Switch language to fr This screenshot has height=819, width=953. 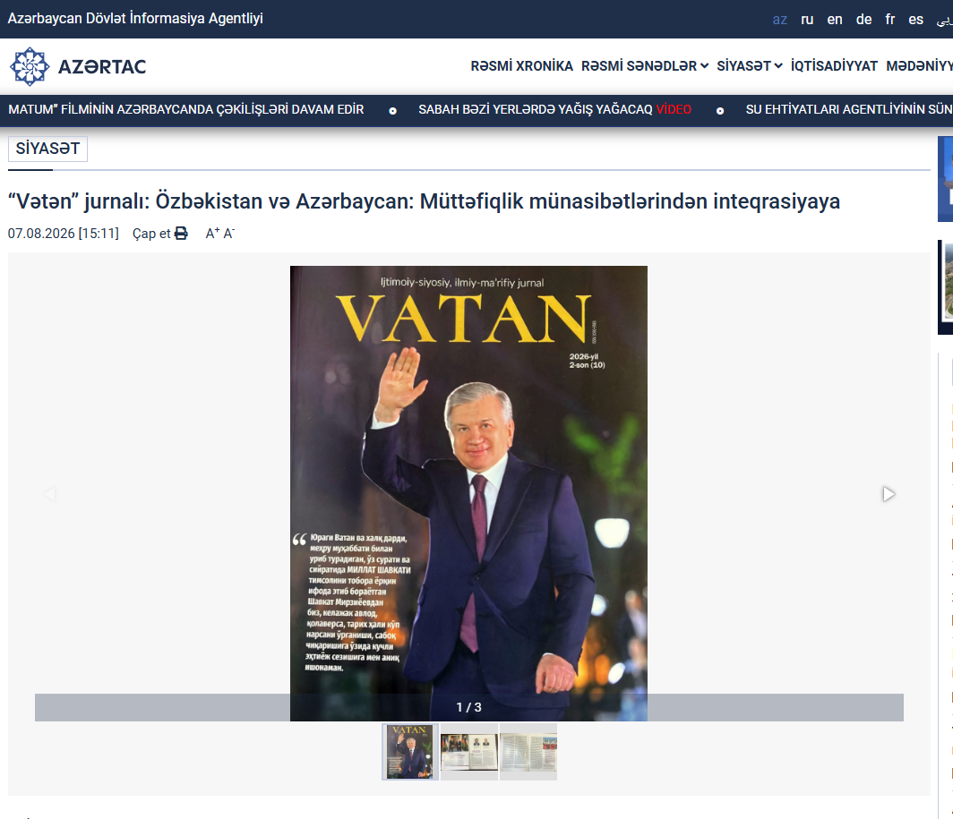point(889,20)
